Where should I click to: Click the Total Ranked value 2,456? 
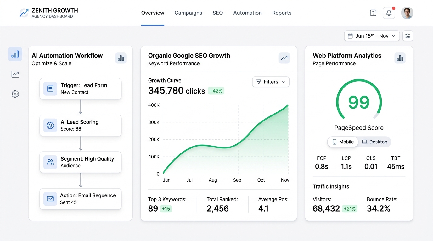(x=218, y=209)
